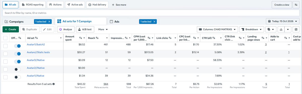This screenshot has width=302, height=94.
Task: Sort Landing page views column arrows icon
Action: point(263,38)
